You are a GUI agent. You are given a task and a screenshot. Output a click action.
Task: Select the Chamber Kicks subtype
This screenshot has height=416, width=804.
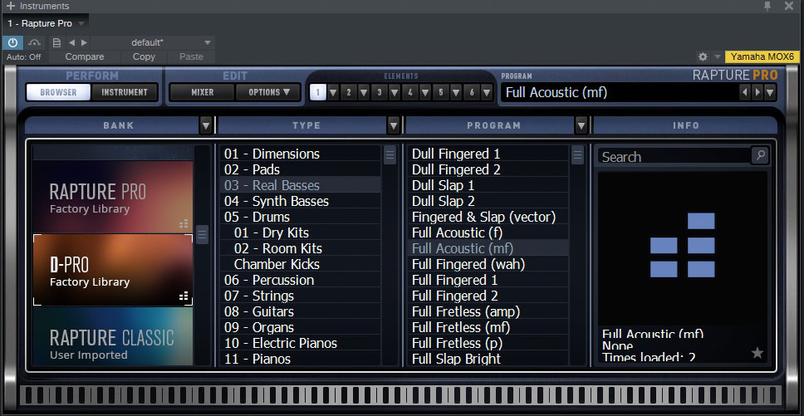(301, 264)
